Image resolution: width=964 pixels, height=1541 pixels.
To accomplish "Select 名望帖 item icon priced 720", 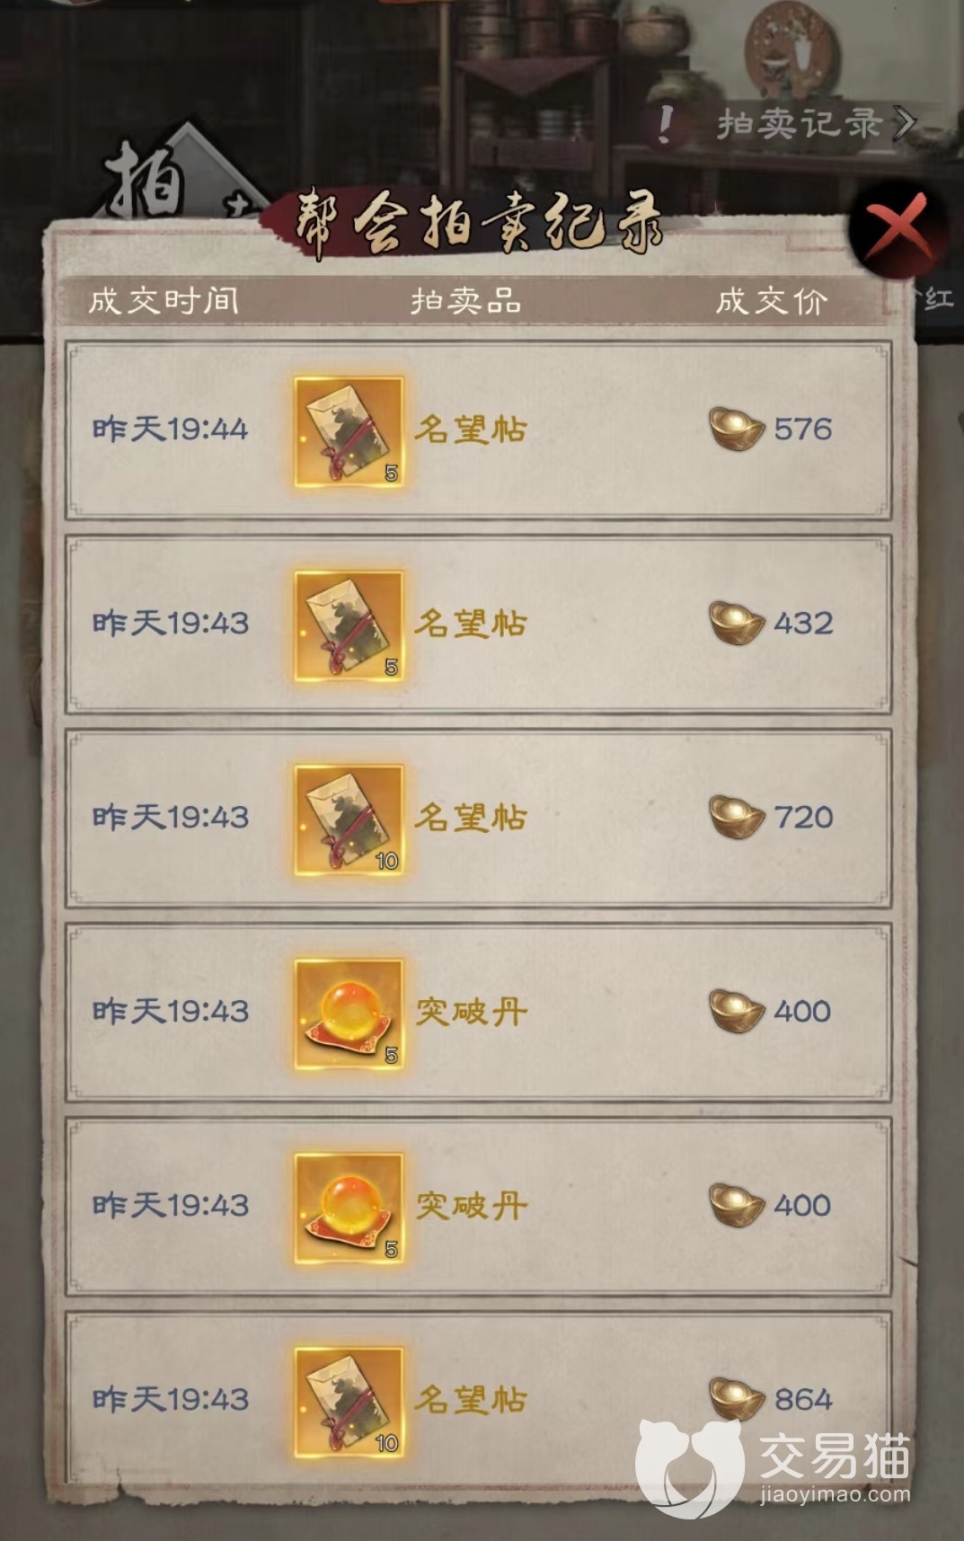I will coord(349,820).
